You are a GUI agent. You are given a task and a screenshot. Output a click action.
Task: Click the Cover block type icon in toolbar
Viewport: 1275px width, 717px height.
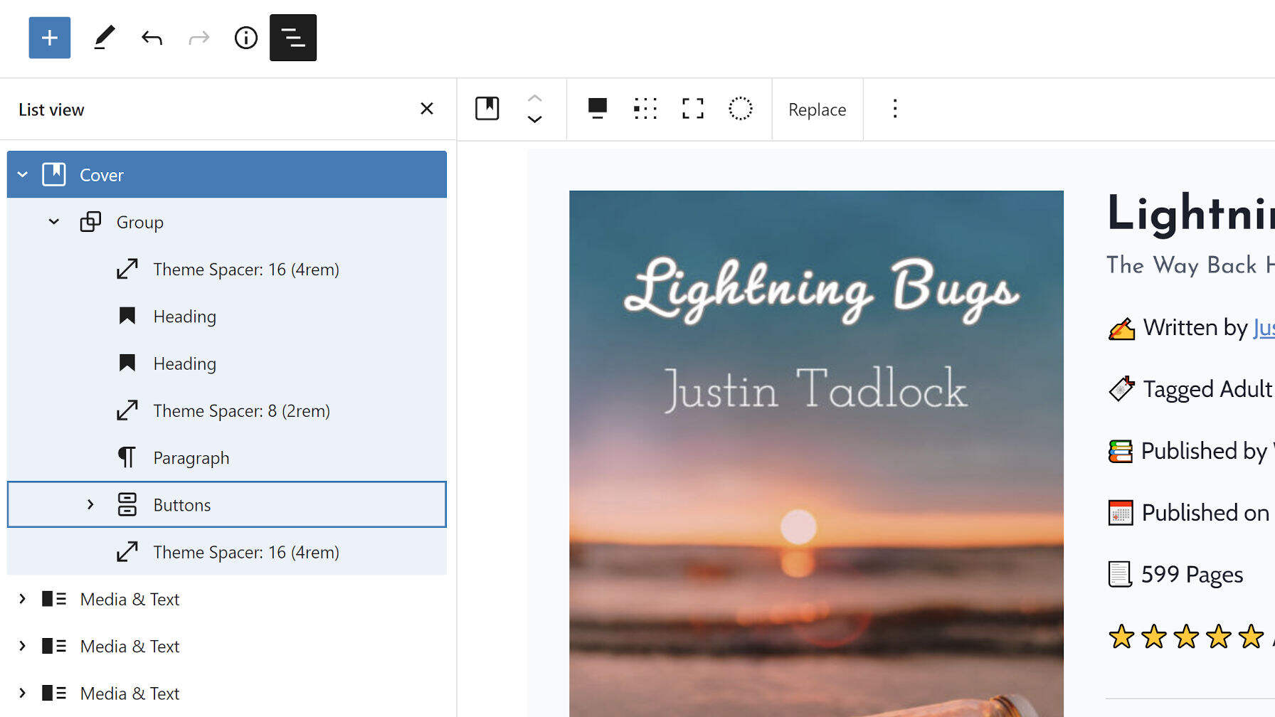[x=487, y=109]
